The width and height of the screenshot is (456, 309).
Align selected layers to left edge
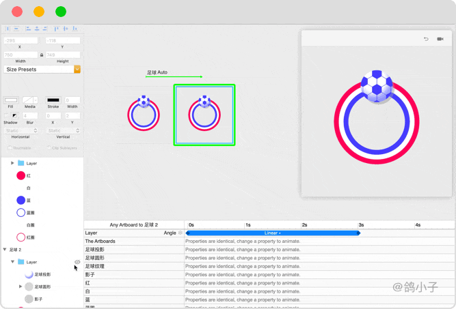[28, 29]
